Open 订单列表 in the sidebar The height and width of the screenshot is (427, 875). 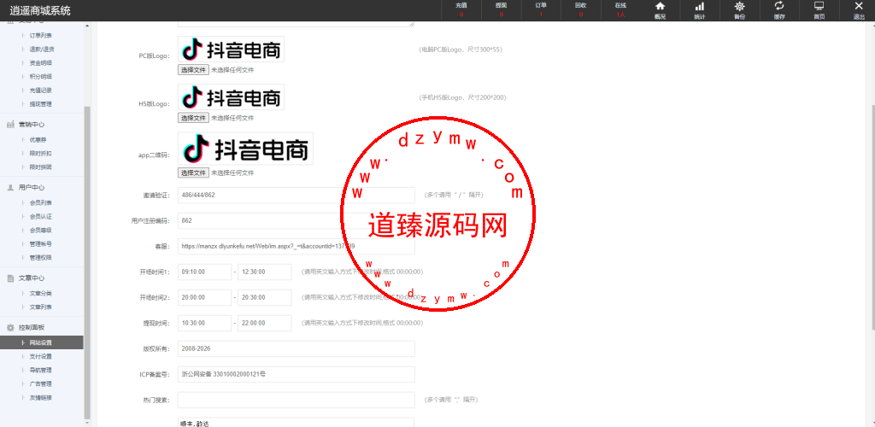pos(41,35)
